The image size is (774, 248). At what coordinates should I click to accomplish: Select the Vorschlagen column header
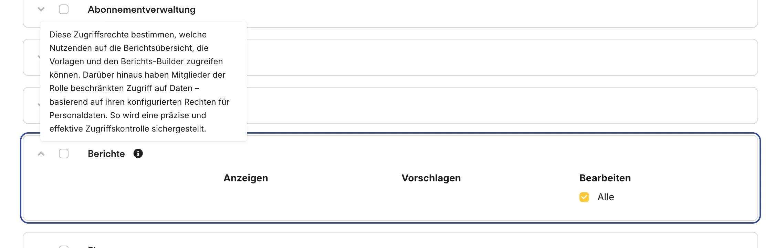click(431, 178)
